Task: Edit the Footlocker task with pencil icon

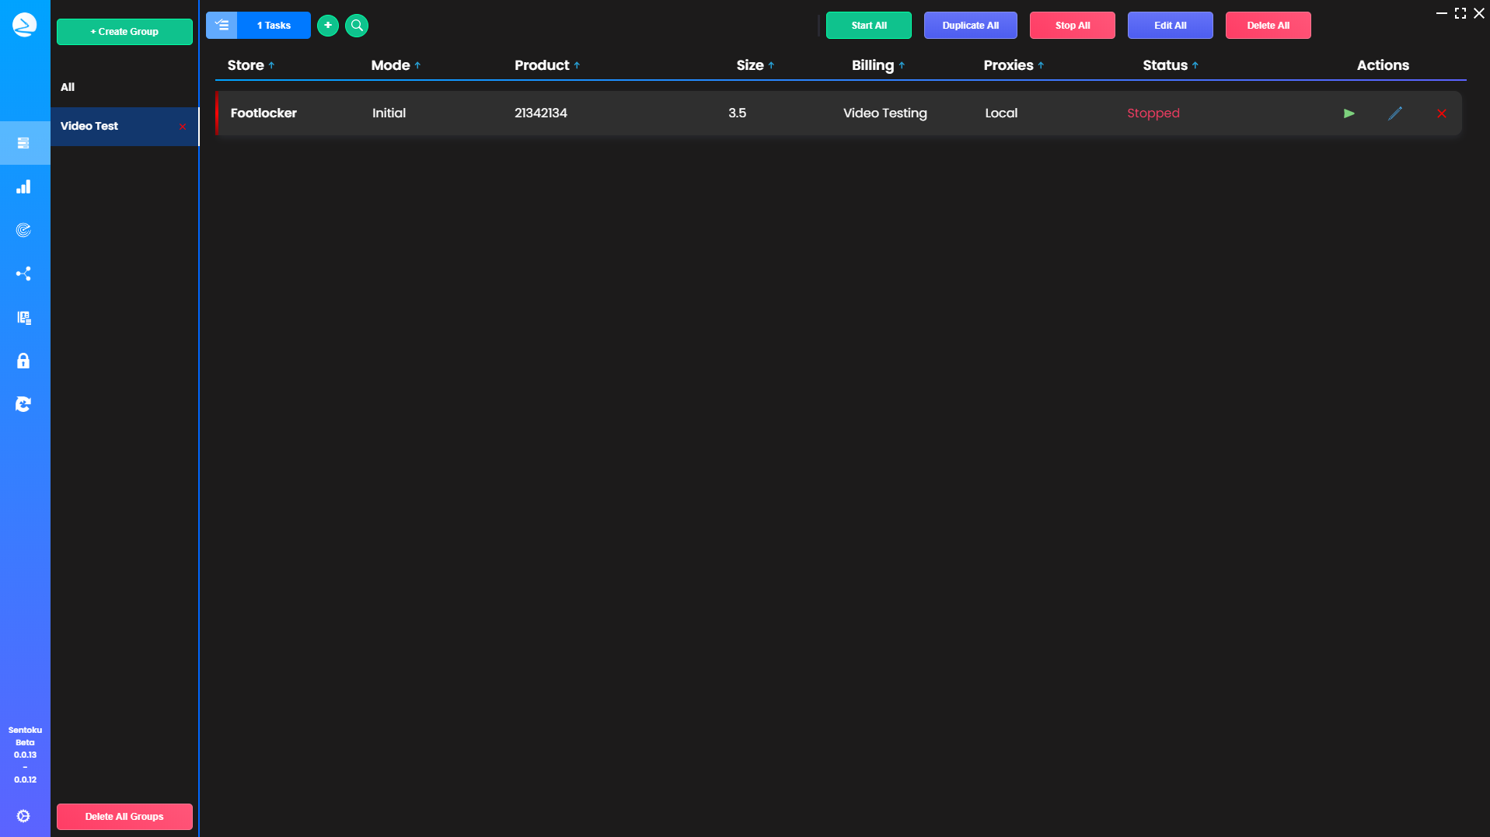Action: coord(1395,113)
